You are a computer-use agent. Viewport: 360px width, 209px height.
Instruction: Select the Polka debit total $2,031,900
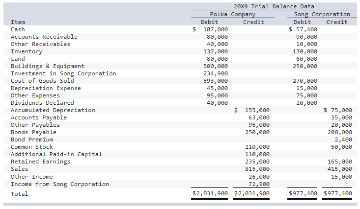coord(210,194)
